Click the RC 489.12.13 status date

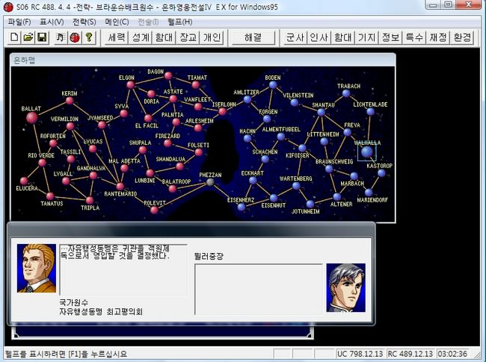click(x=410, y=354)
